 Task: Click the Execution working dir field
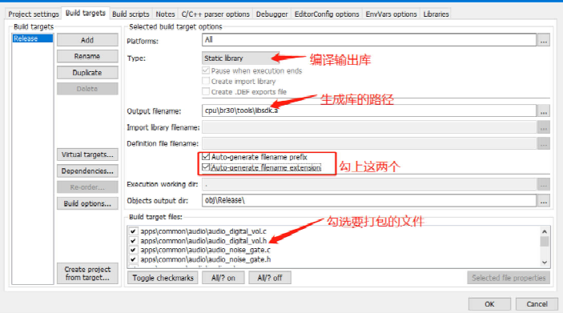coord(369,184)
